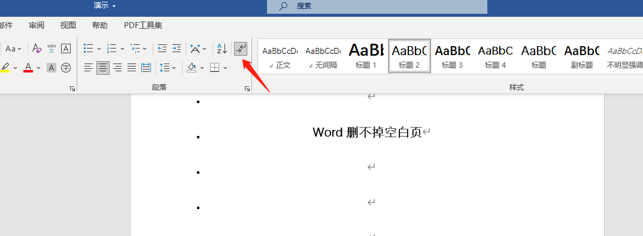Screen dimensions: 643x236
Task: Open the 帮助 tab
Action: (x=99, y=25)
